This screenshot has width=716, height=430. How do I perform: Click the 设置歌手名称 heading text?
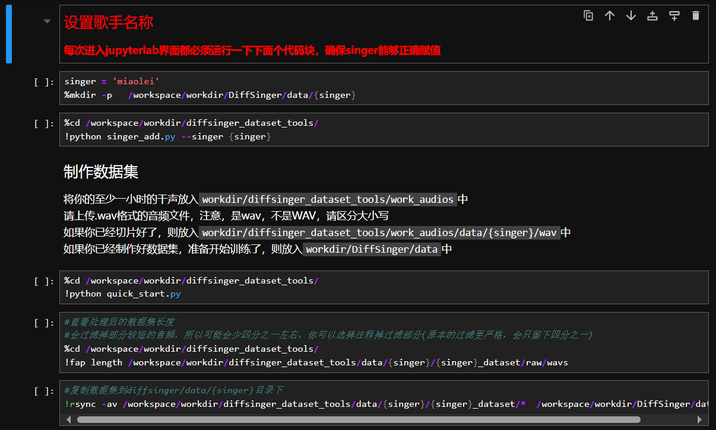[109, 23]
